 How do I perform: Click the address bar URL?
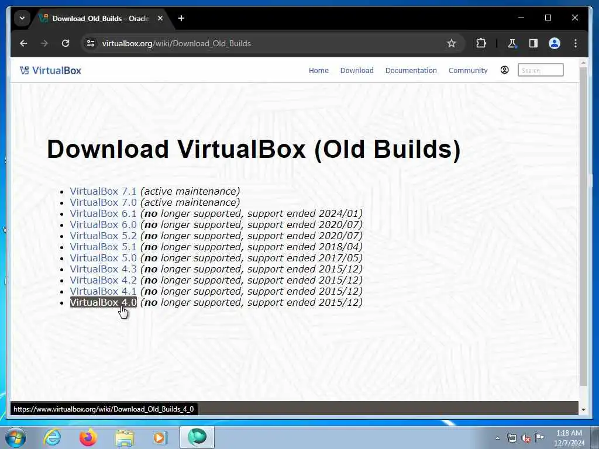point(177,43)
